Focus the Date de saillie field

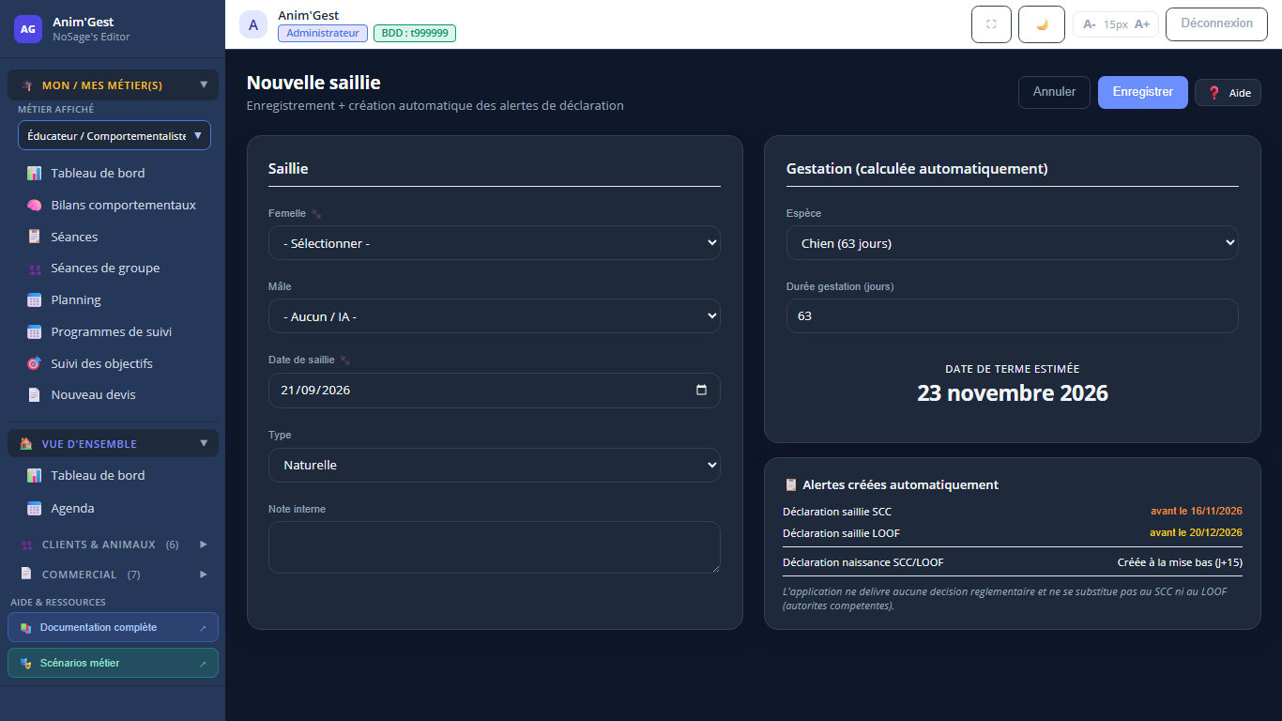495,391
